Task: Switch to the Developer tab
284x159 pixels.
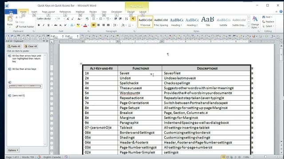Action: 117,11
